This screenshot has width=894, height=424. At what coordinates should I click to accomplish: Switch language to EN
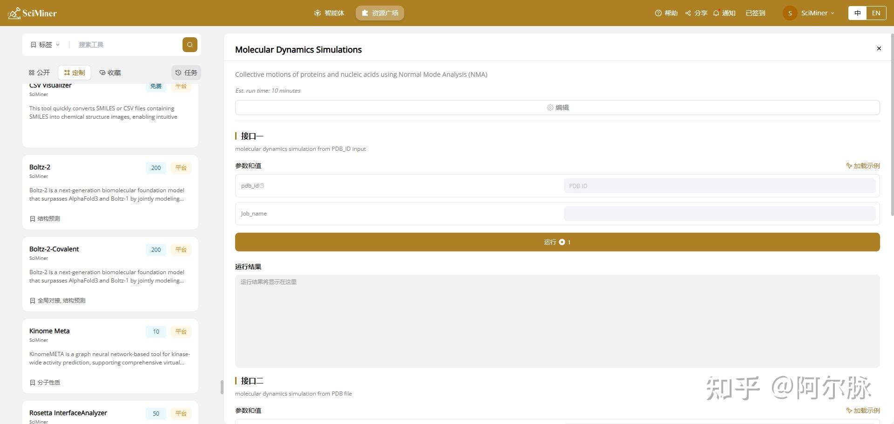876,13
